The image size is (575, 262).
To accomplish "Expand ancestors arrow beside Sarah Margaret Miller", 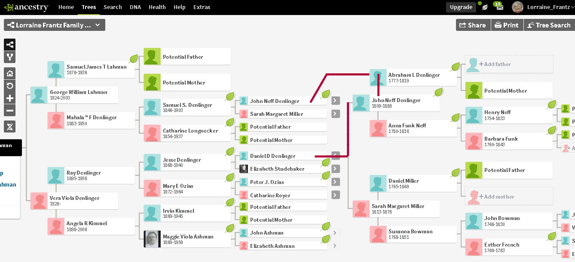I will pos(336,114).
